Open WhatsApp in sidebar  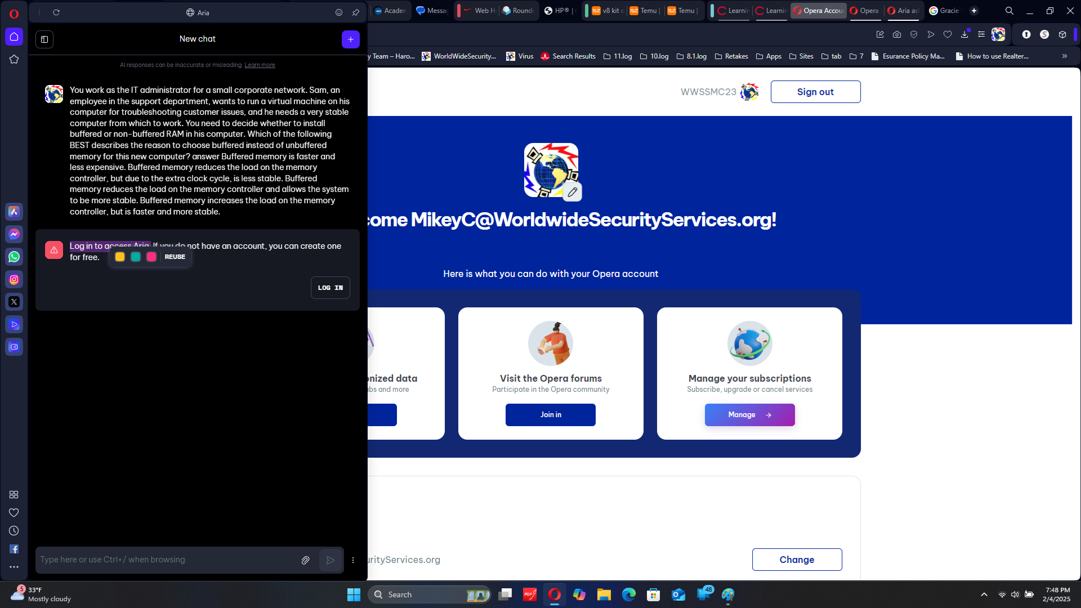point(14,257)
